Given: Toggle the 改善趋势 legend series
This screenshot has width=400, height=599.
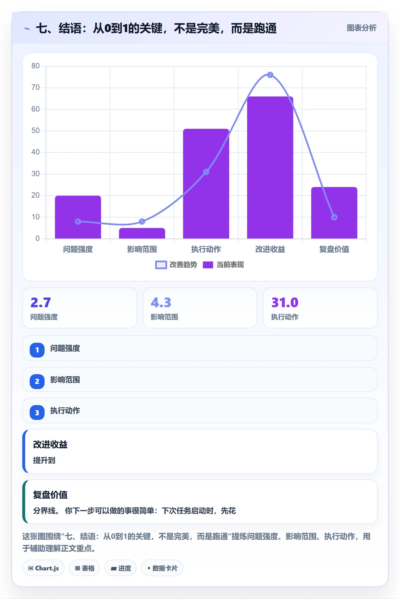Looking at the screenshot, I should coord(176,265).
